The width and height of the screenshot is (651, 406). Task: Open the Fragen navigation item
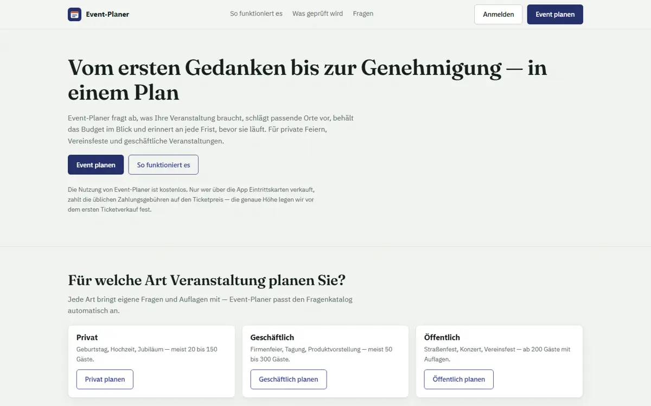click(x=363, y=14)
